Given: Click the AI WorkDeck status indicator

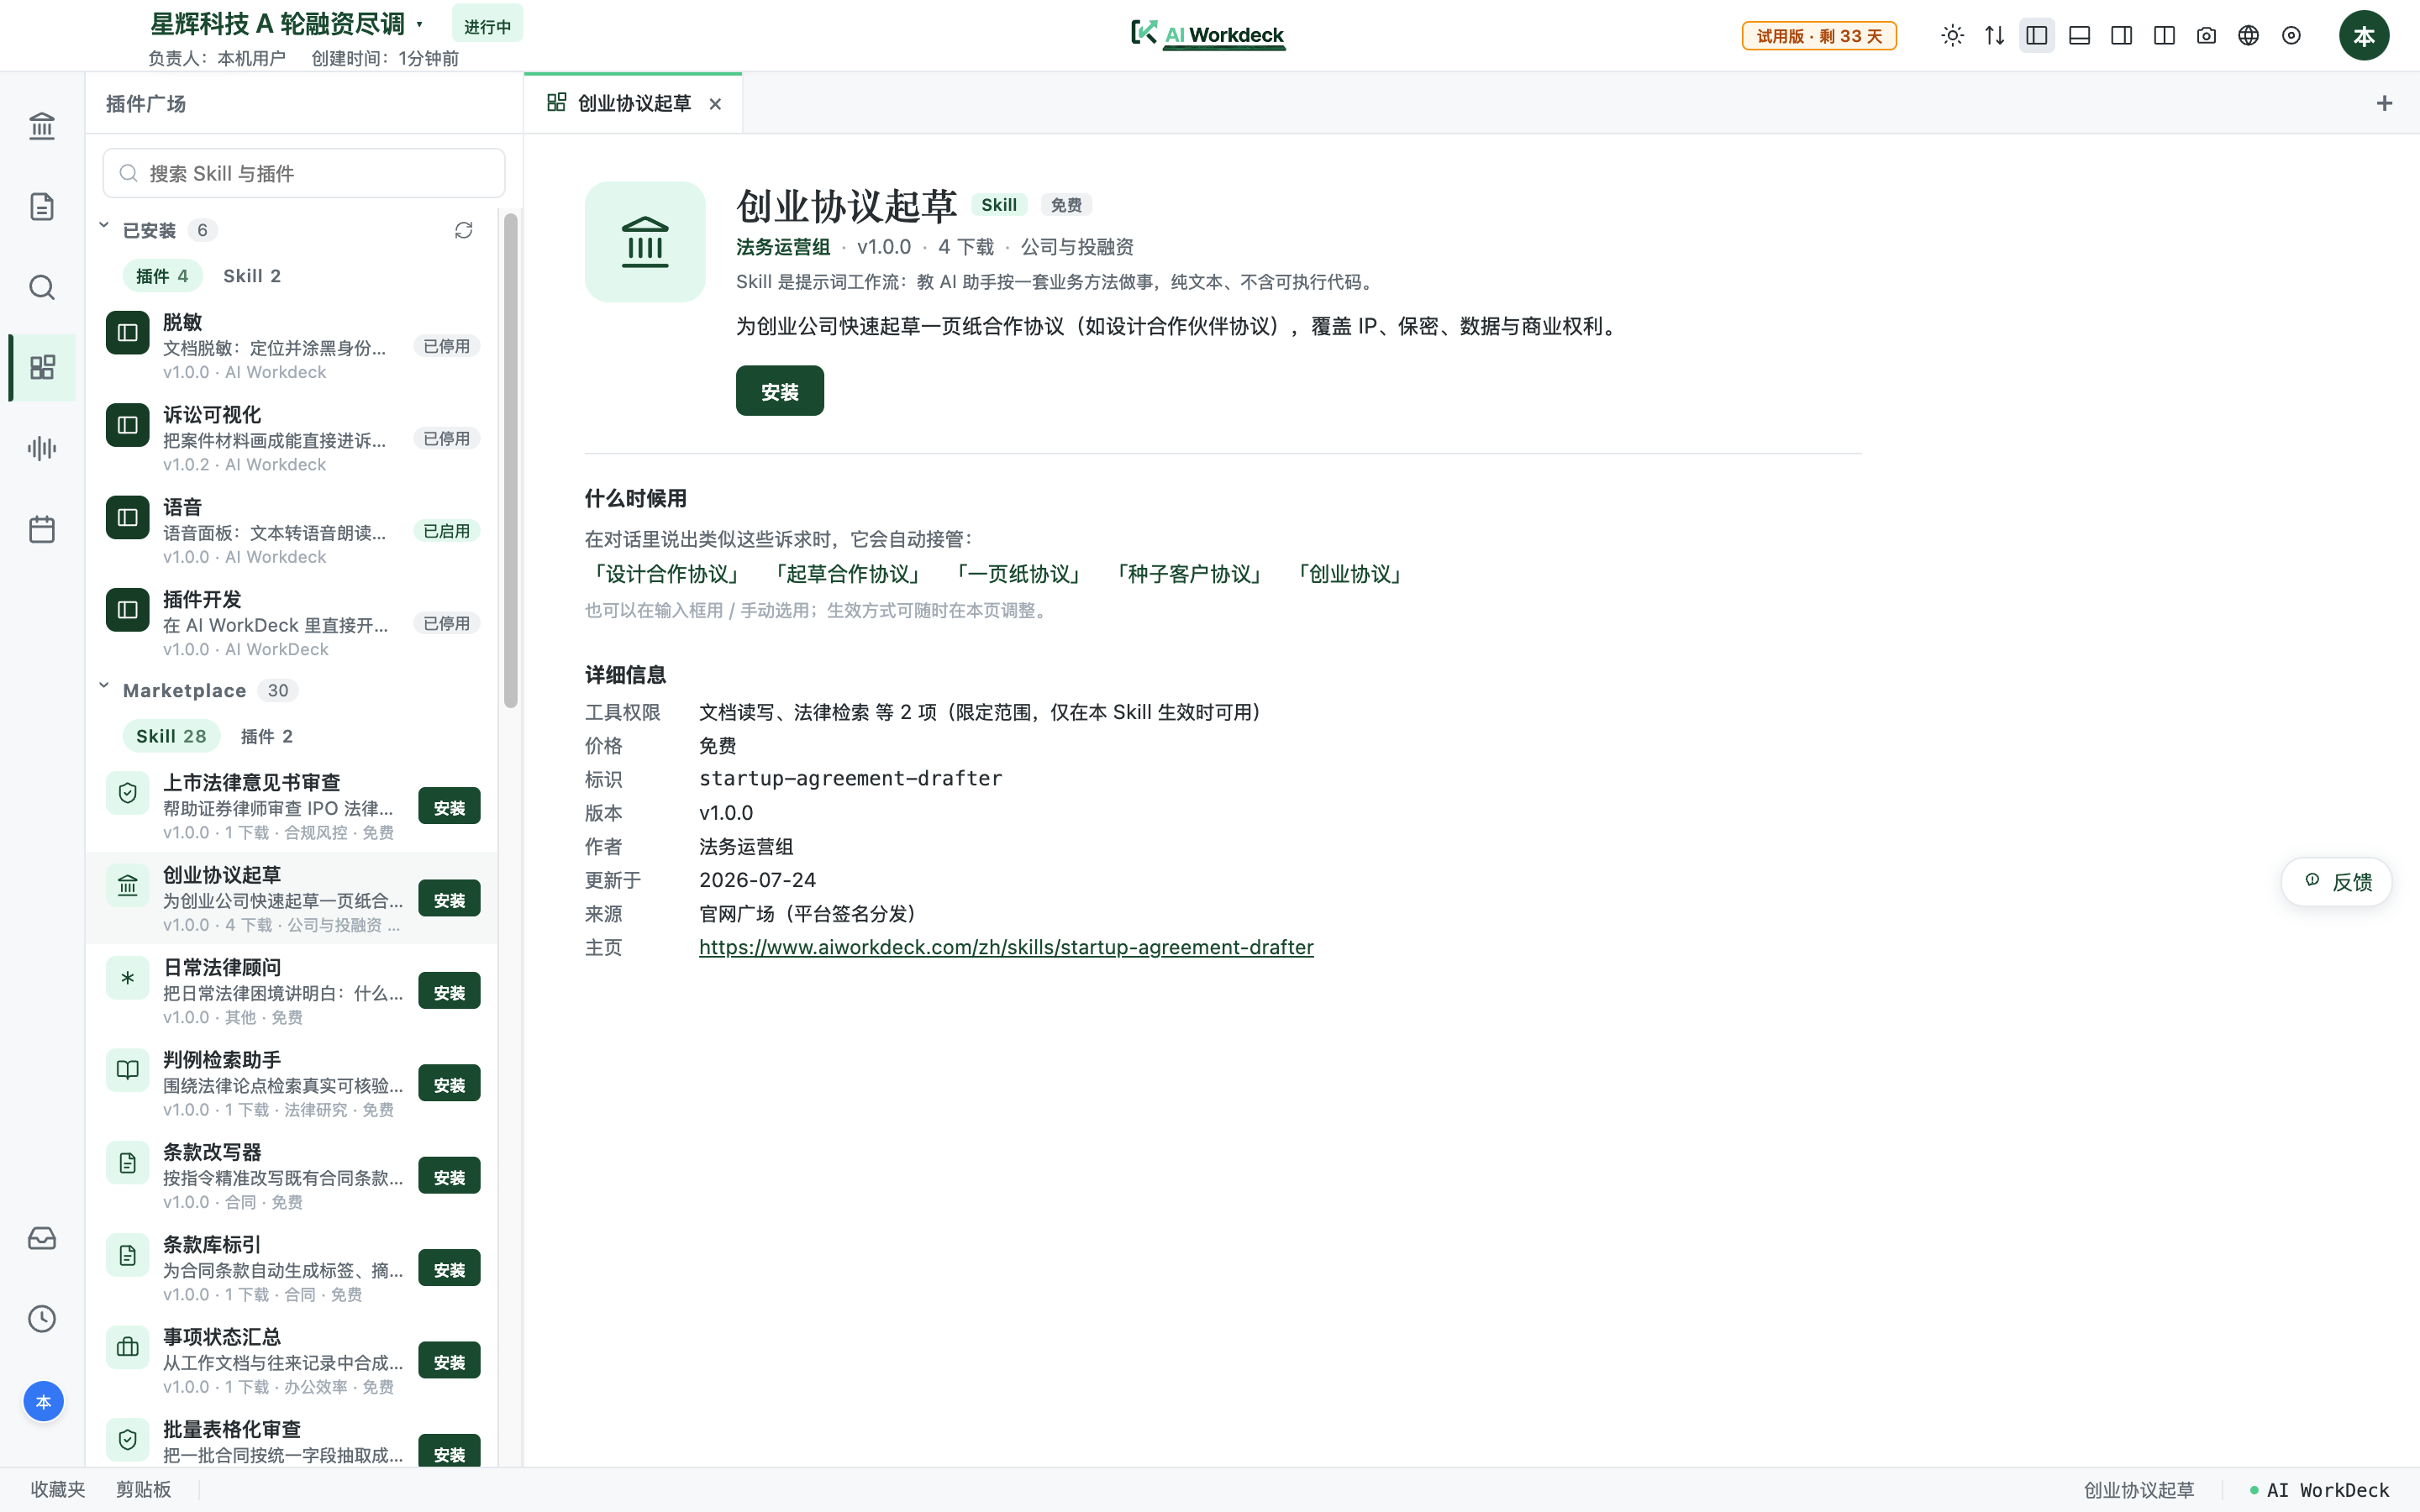Looking at the screenshot, I should tap(2318, 1490).
